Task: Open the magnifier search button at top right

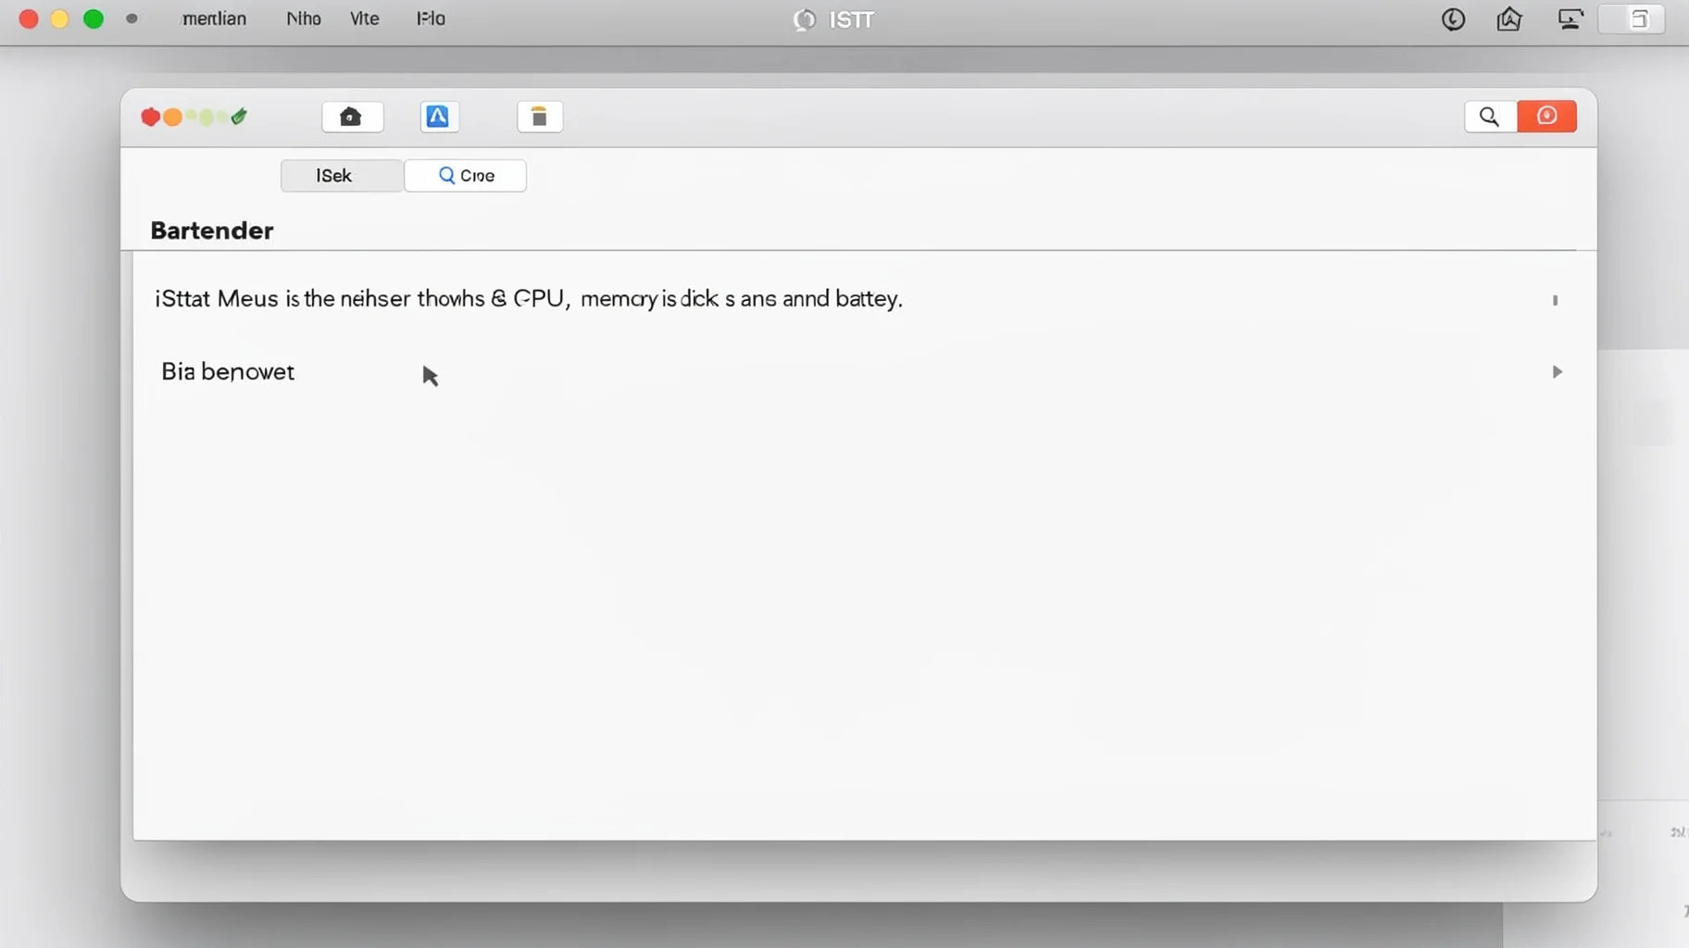Action: click(1490, 117)
